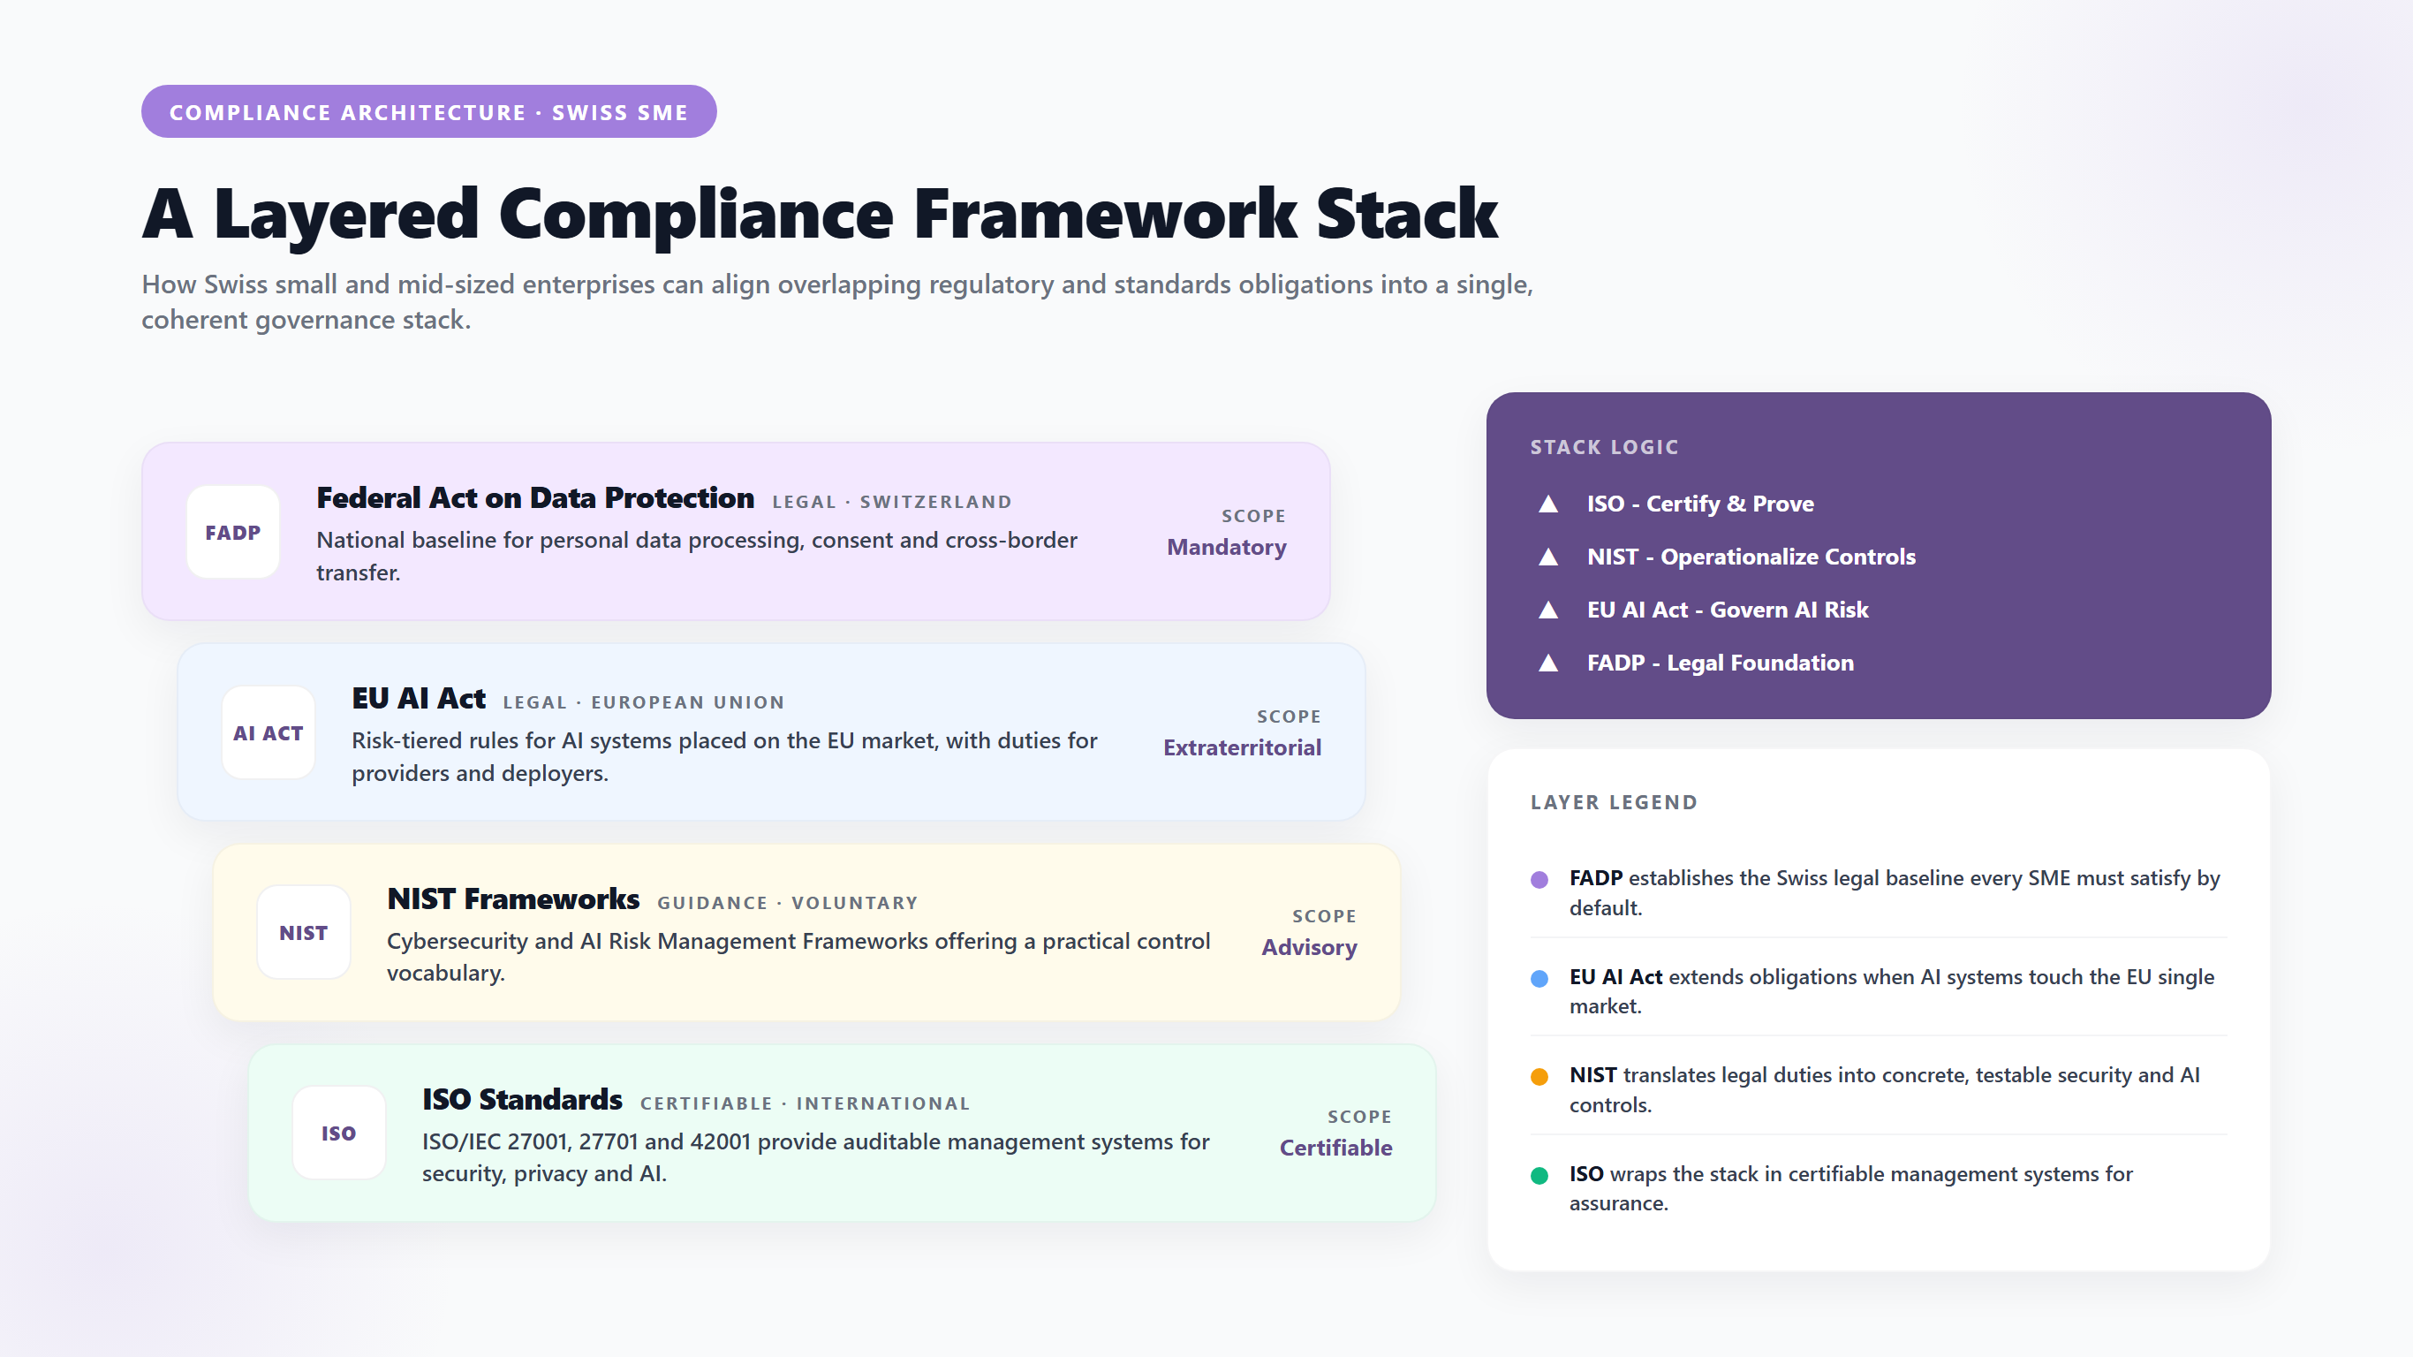Click the triangle beside NIST - Operationalize Controls
The height and width of the screenshot is (1357, 2413).
click(1548, 557)
